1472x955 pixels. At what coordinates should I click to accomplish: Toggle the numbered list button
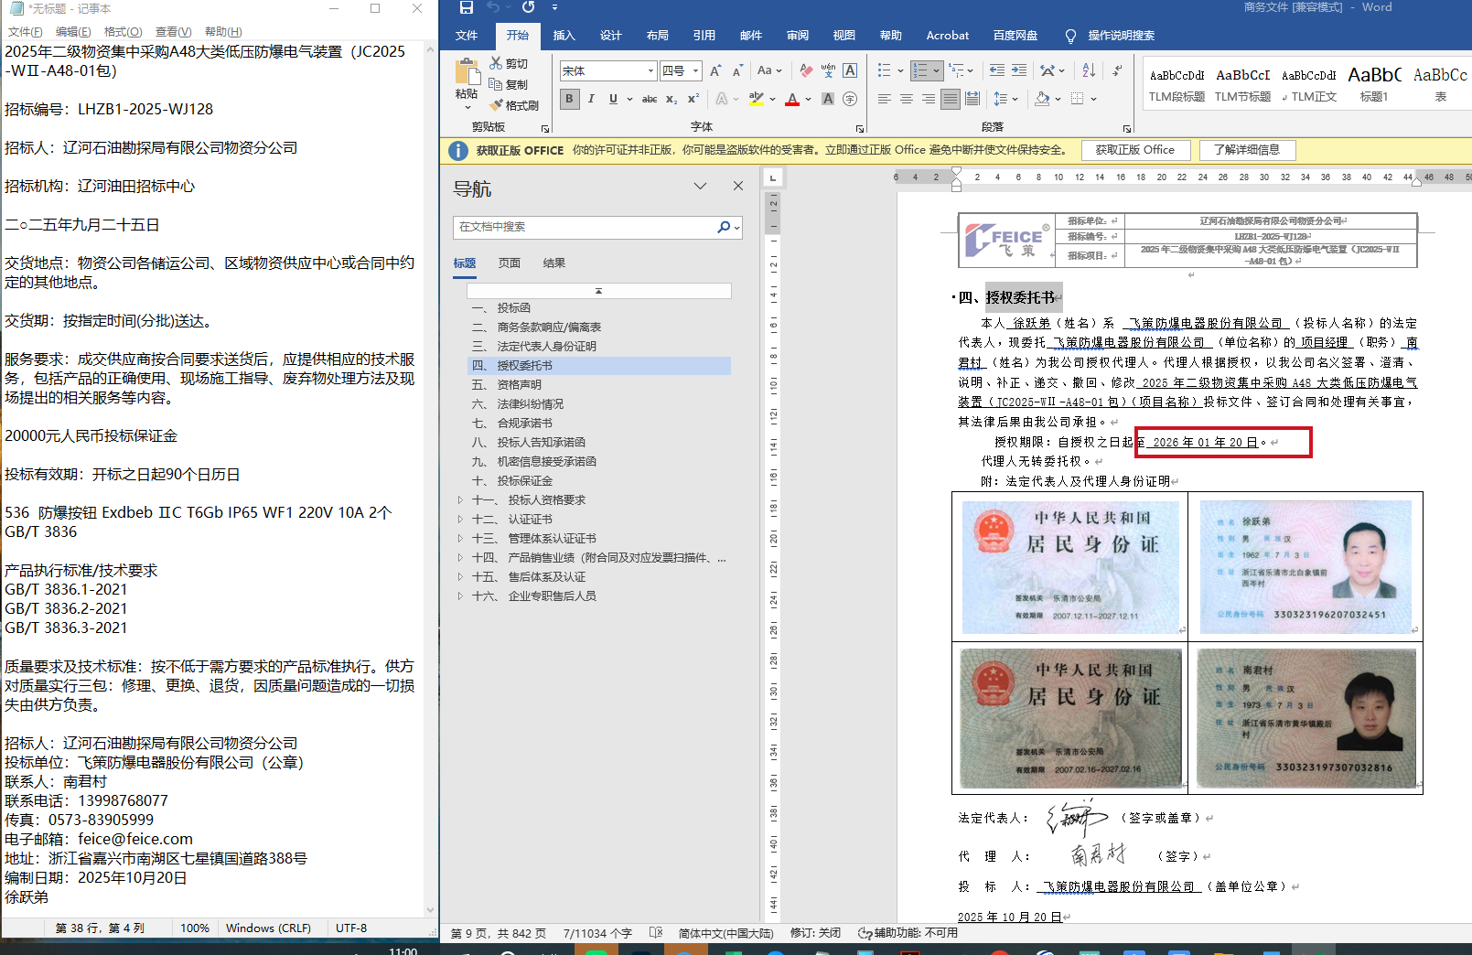tap(920, 70)
